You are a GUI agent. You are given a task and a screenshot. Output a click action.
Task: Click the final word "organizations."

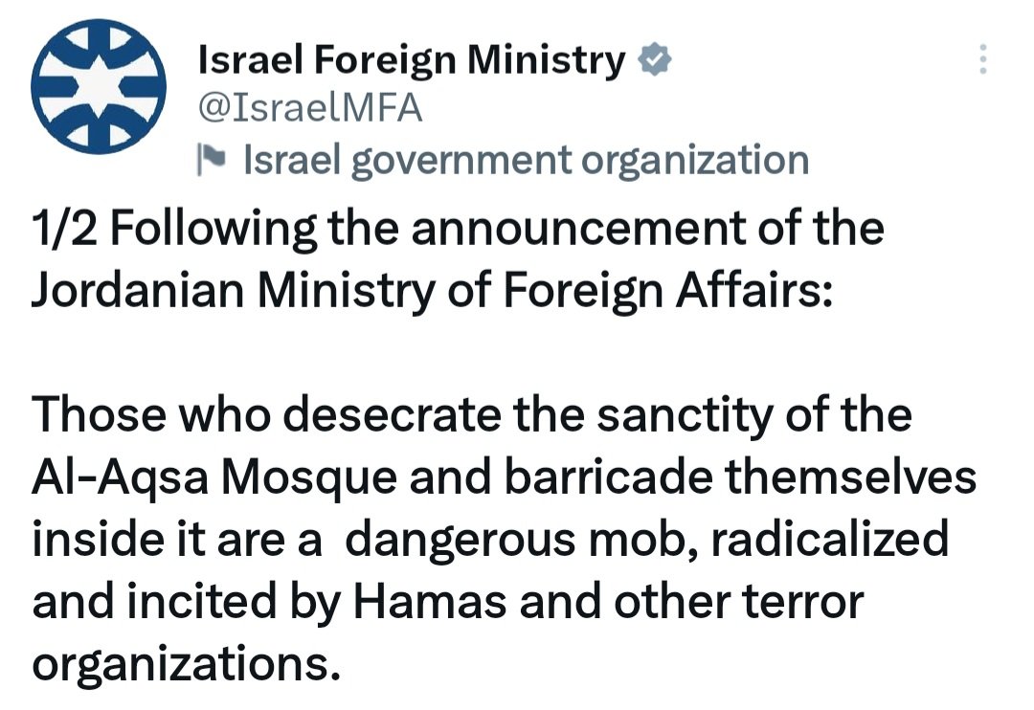click(186, 662)
